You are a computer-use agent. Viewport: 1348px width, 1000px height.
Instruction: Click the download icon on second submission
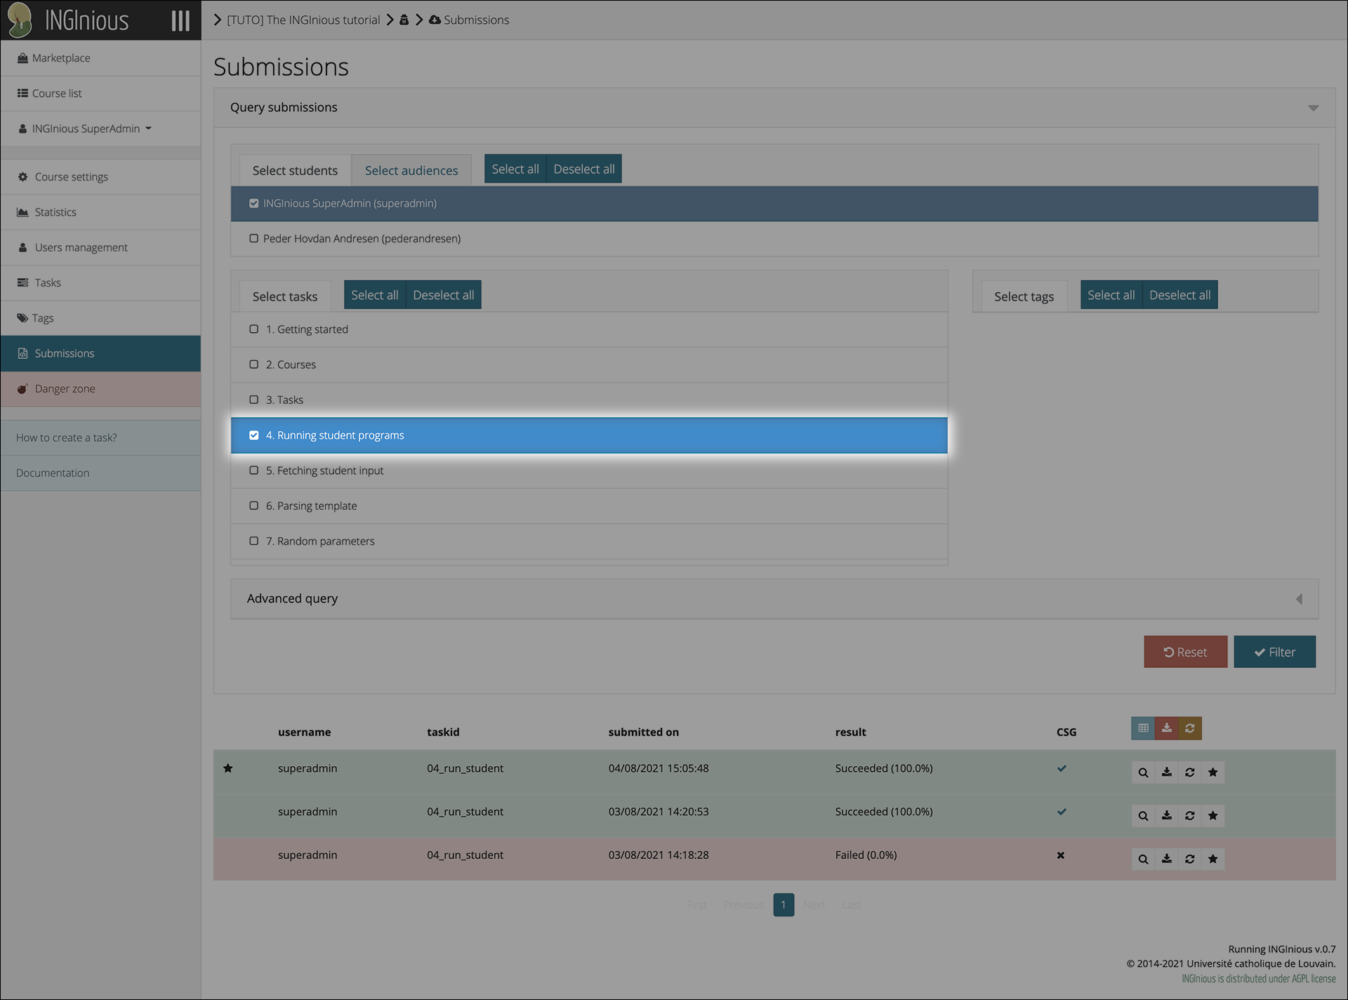tap(1165, 815)
